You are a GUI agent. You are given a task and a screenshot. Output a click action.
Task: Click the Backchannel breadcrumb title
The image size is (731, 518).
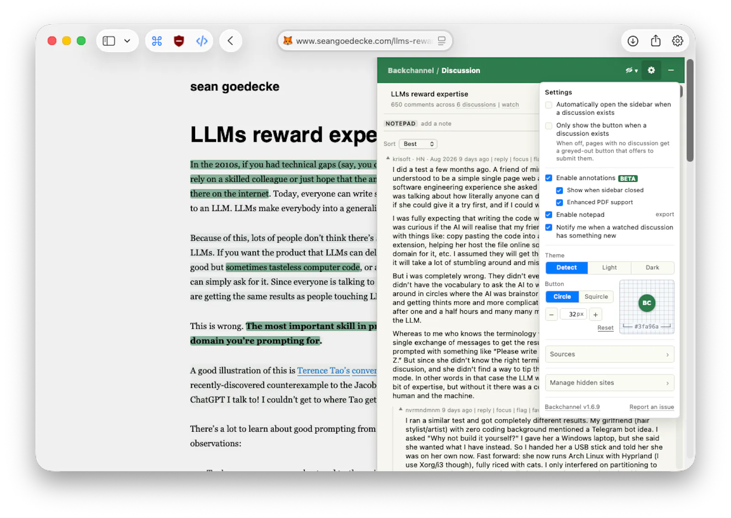411,70
